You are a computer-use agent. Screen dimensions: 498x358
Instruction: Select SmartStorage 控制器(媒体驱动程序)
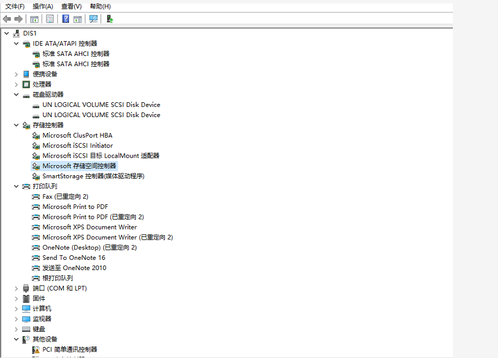point(94,176)
